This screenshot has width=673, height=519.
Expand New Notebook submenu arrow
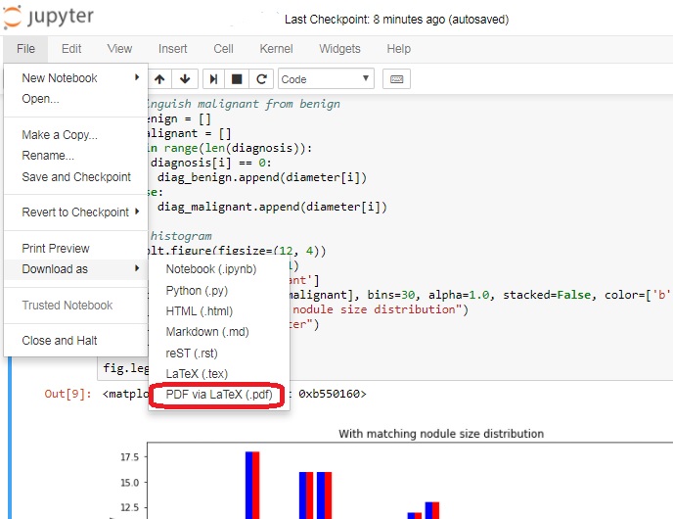tap(137, 77)
